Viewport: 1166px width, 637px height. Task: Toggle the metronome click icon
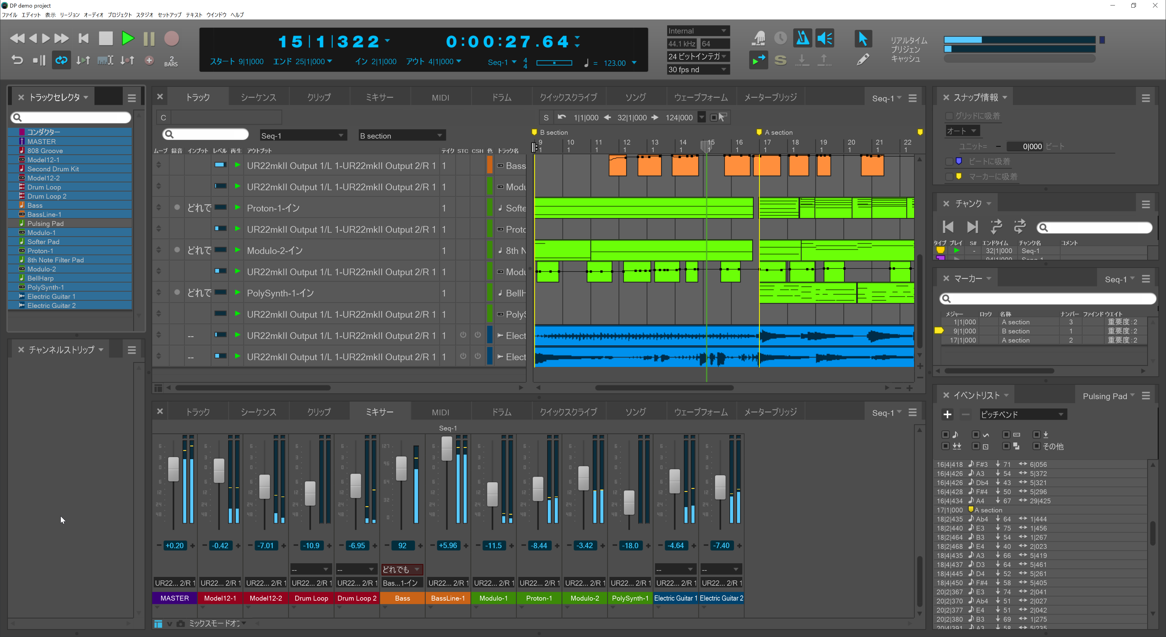pos(803,39)
